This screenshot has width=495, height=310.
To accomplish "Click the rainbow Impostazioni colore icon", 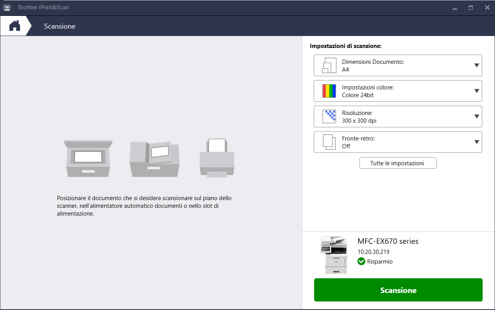I will (329, 91).
